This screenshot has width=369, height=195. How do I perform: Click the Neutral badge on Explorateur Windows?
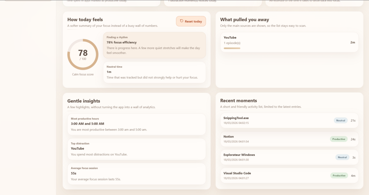pos(342,158)
